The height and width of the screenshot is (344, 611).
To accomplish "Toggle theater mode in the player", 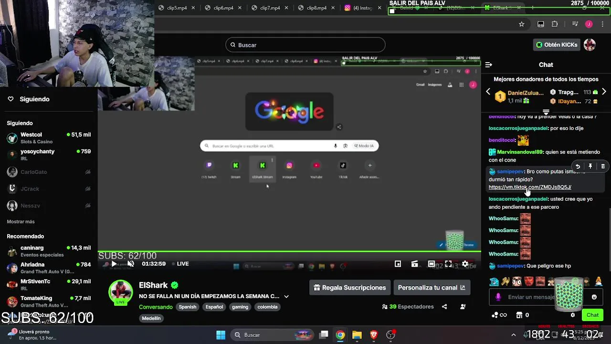I will [x=432, y=264].
